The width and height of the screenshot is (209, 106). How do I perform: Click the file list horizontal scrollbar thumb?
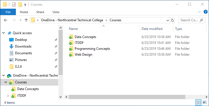127,97
